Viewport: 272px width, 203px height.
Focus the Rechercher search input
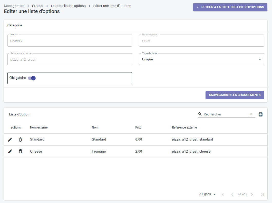(x=225, y=114)
